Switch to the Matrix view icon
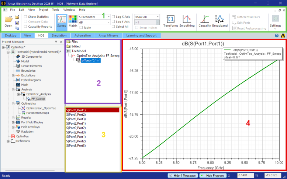The height and width of the screenshot is (179, 287). pos(73,21)
